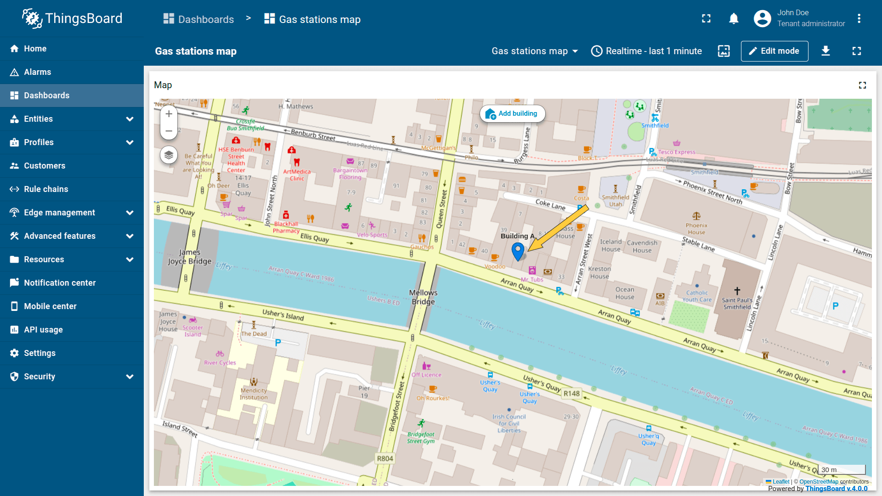Click the dashboard image export icon

click(724, 51)
